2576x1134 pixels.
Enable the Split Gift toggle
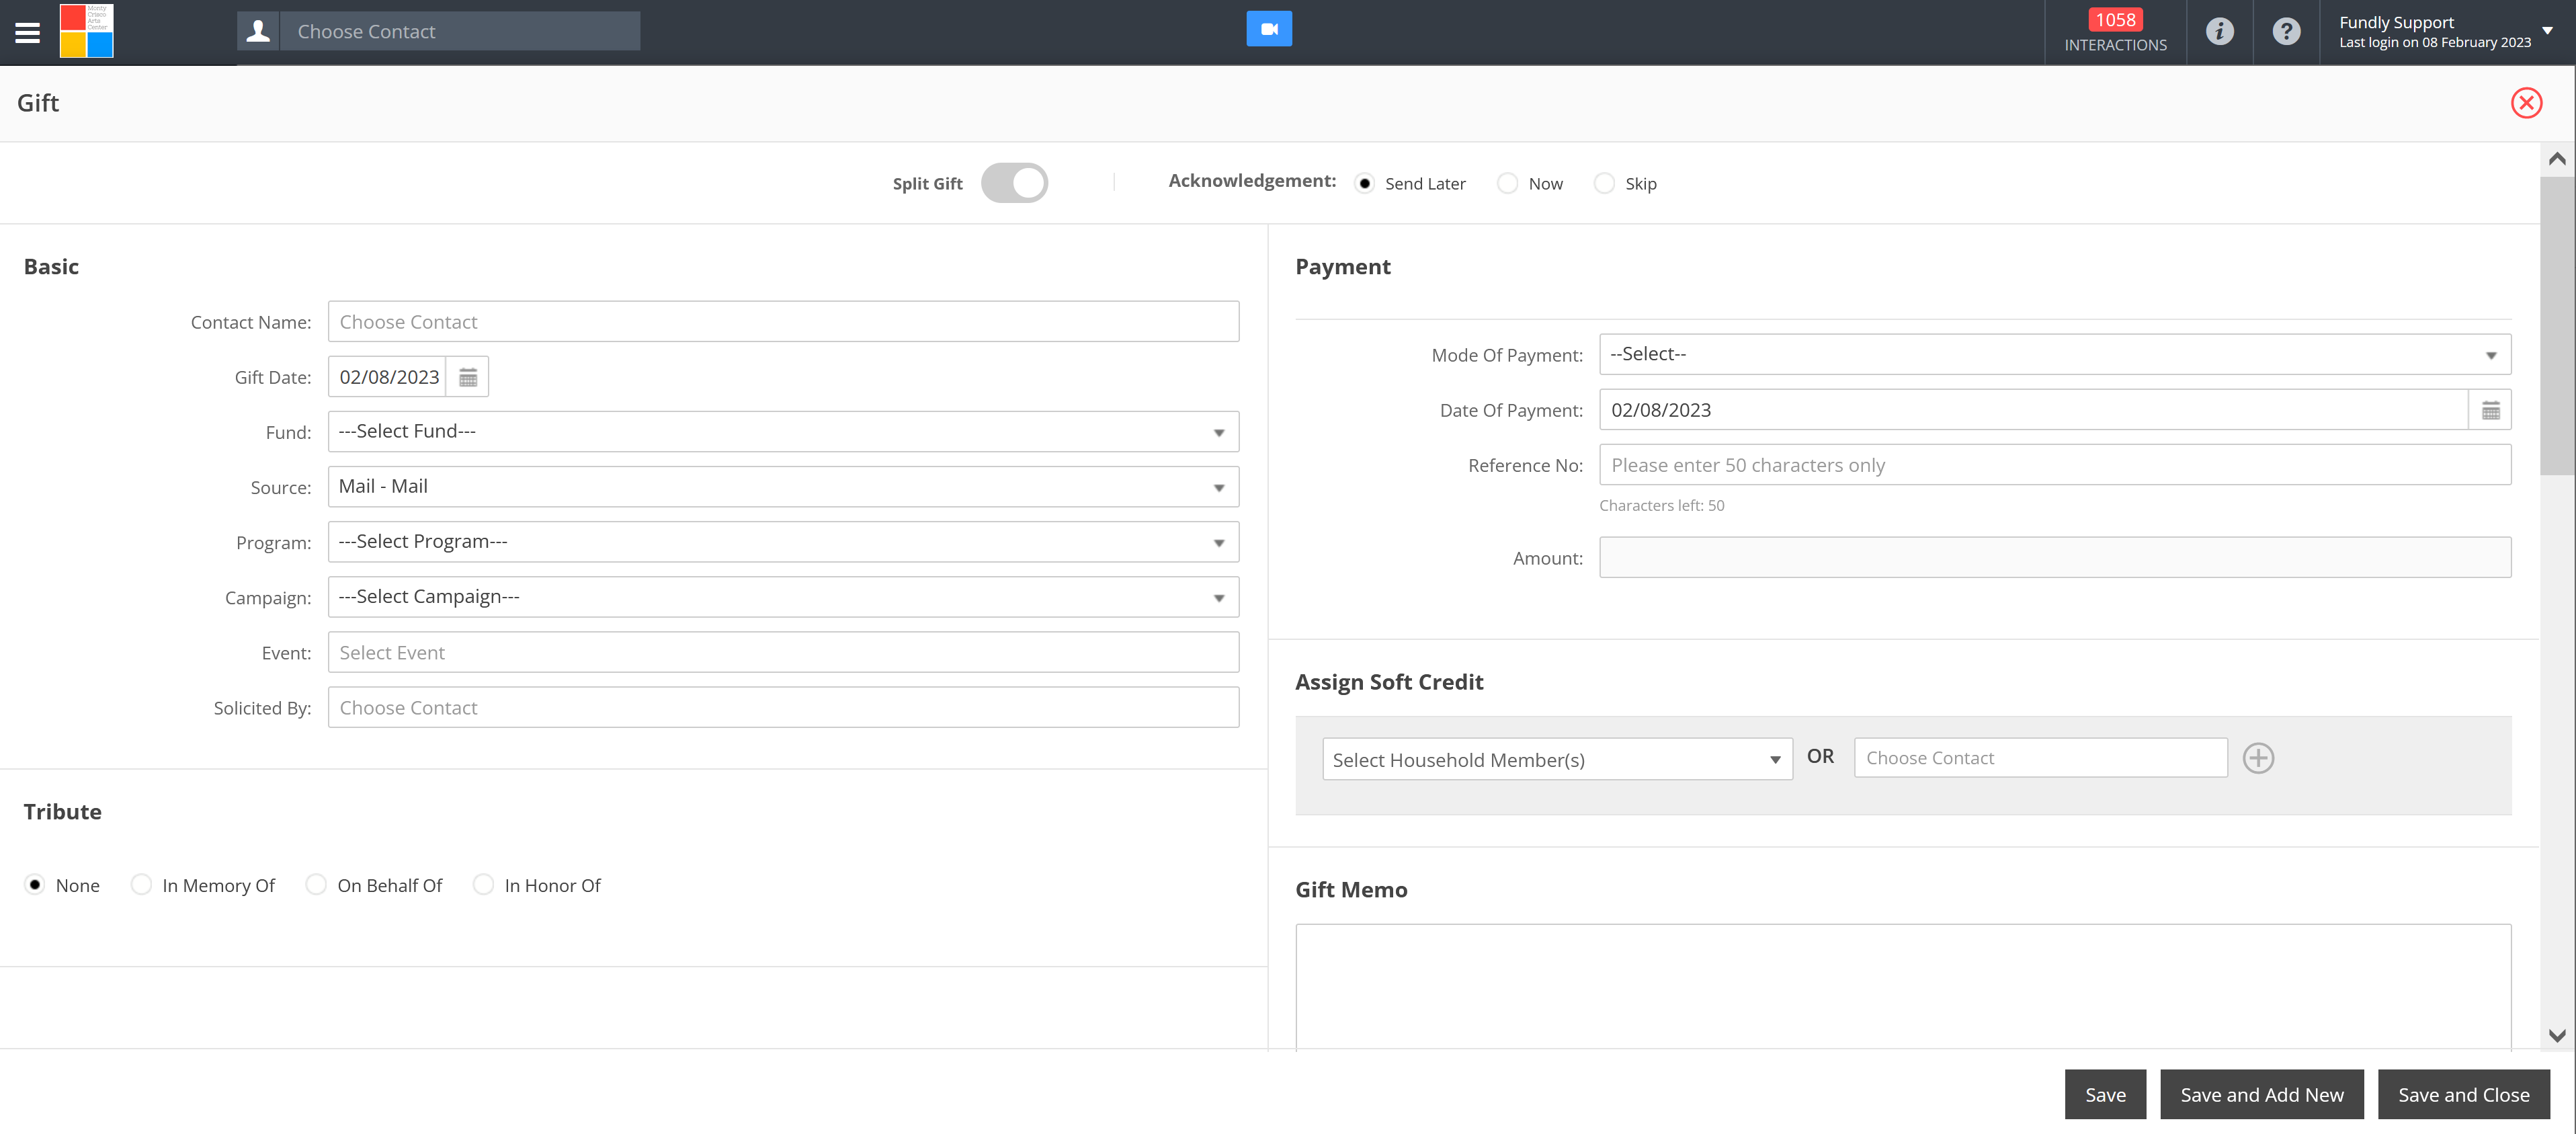click(1014, 183)
